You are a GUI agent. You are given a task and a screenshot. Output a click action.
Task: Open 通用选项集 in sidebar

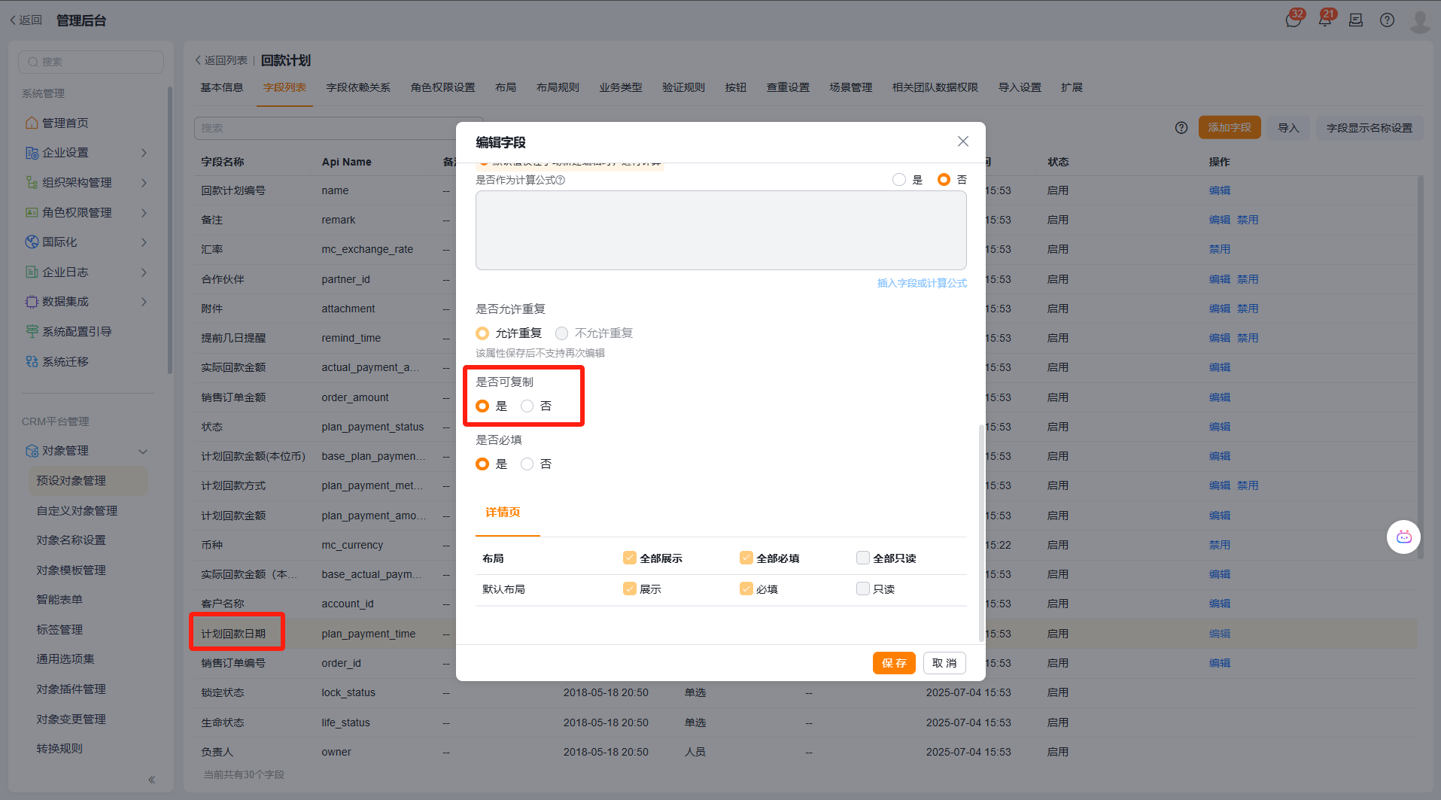point(65,659)
